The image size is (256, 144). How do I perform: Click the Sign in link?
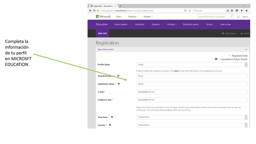pos(245,17)
